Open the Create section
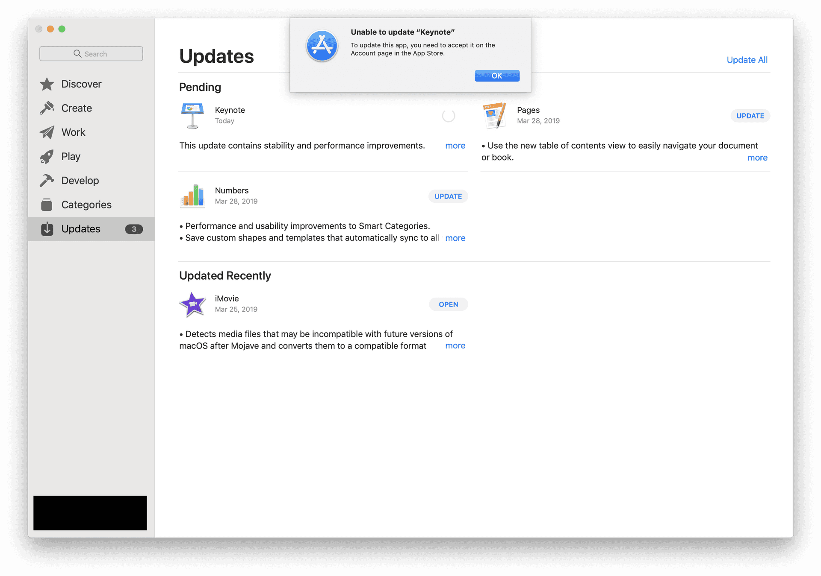 [76, 107]
